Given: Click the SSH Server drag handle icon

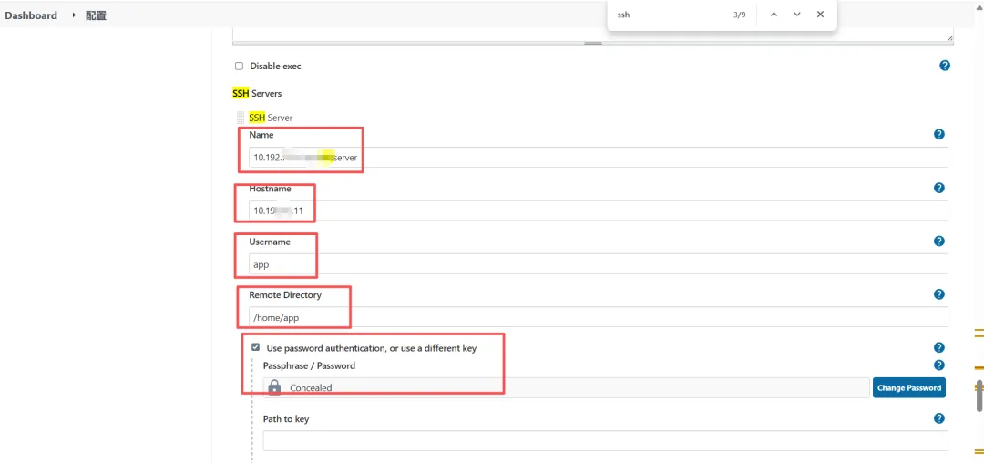Looking at the screenshot, I should click(241, 118).
